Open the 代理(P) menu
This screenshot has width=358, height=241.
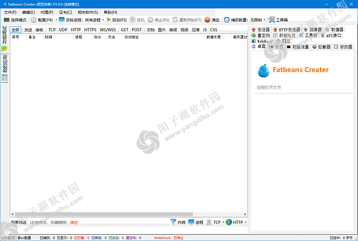click(x=47, y=12)
